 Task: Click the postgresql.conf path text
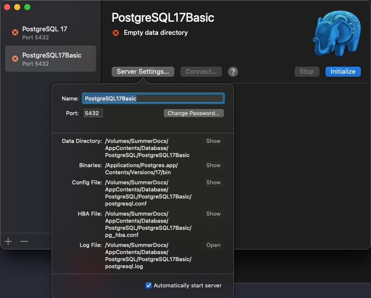coord(149,193)
